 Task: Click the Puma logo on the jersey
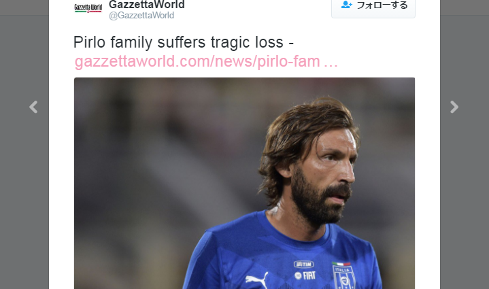256,279
